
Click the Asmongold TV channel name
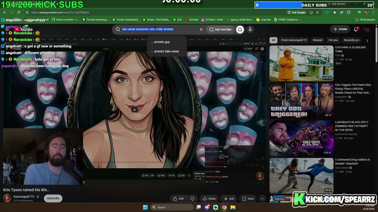(24, 197)
